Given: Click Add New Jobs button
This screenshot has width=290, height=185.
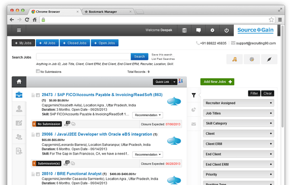Looking at the screenshot, I should 217,82.
